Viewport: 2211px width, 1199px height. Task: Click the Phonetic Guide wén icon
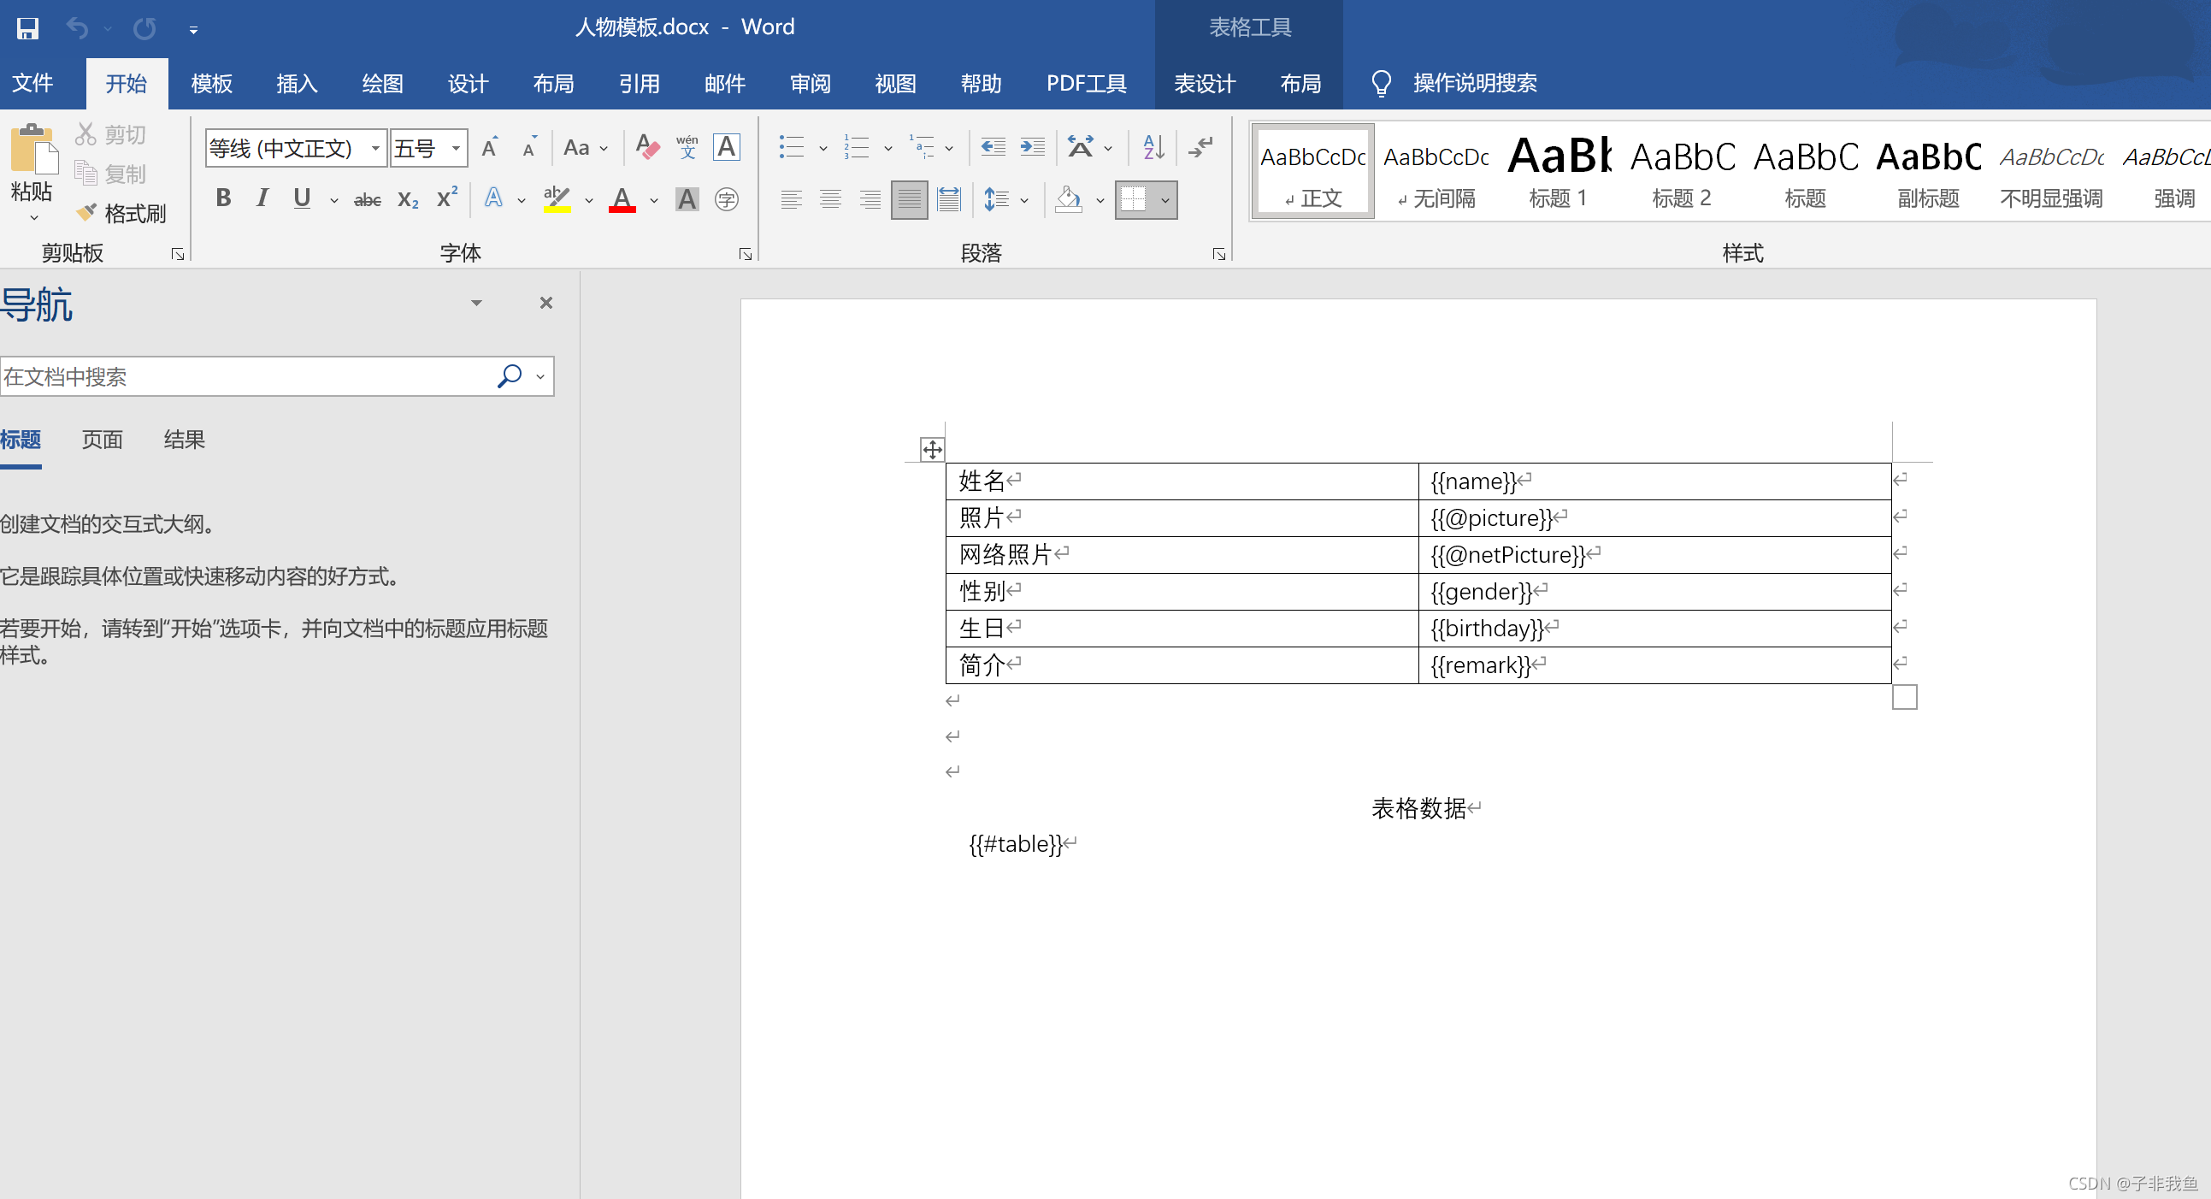[x=687, y=148]
